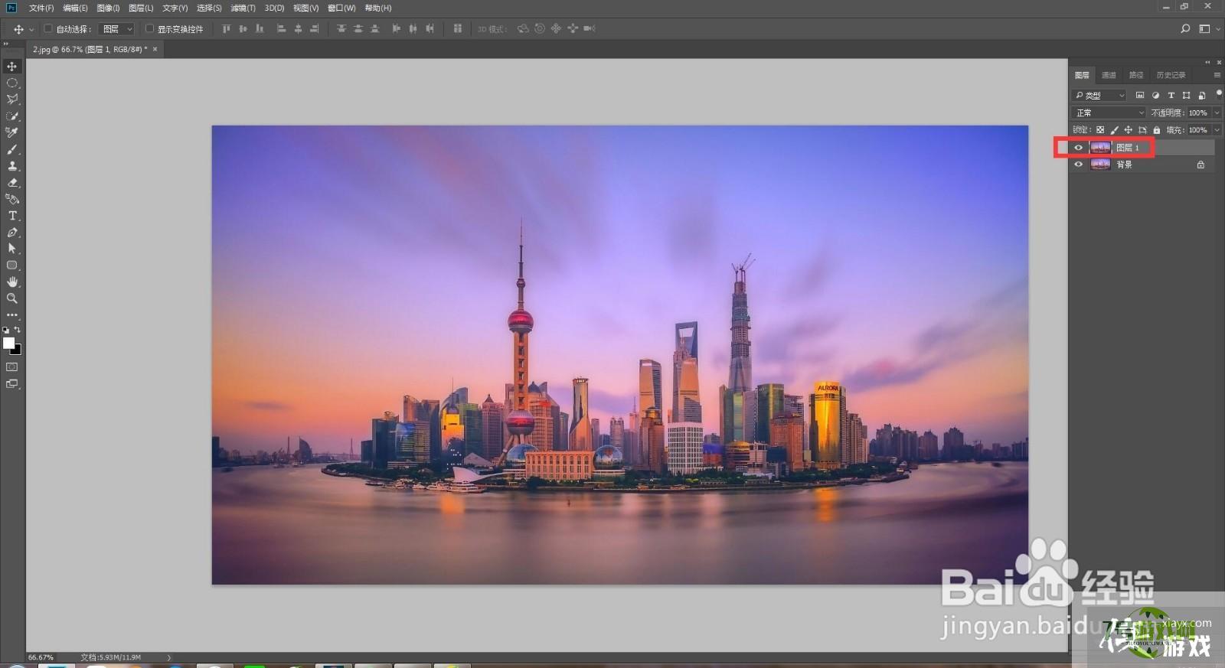Click the 背景 layer thumbnail
The height and width of the screenshot is (668, 1225).
1100,165
